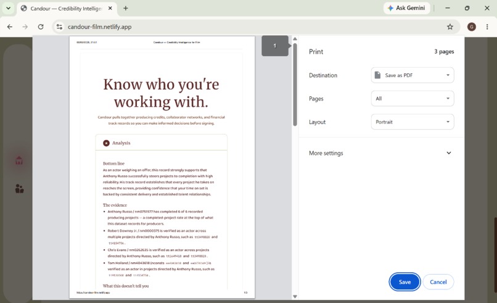Click the preview scrollbar up arrow

(x=295, y=39)
